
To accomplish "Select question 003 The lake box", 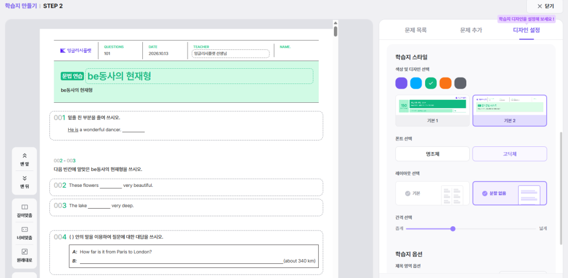I will coord(186,207).
